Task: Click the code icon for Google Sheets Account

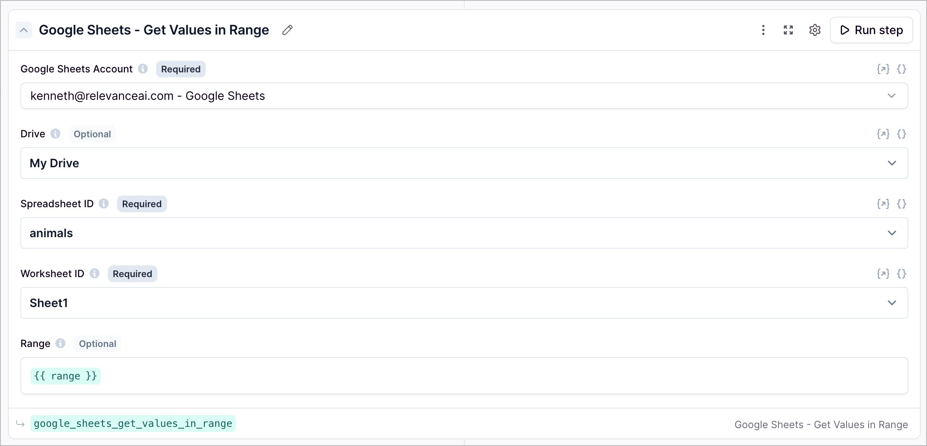Action: [x=902, y=69]
